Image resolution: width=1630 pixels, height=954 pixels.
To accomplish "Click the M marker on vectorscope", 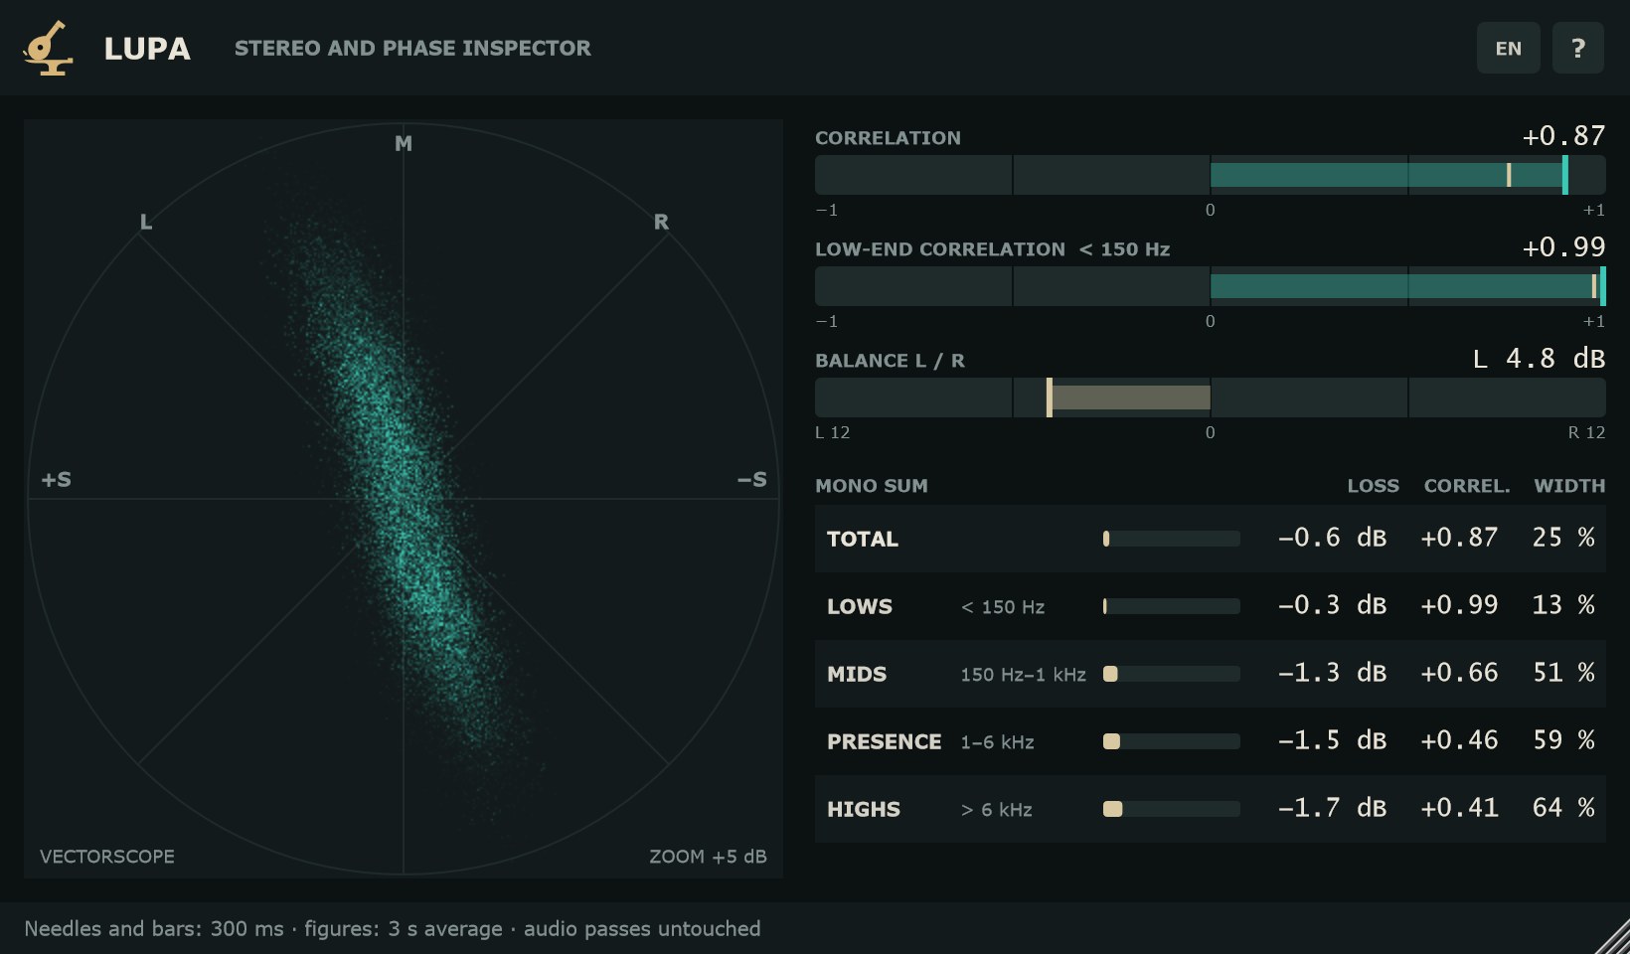I will 404,144.
